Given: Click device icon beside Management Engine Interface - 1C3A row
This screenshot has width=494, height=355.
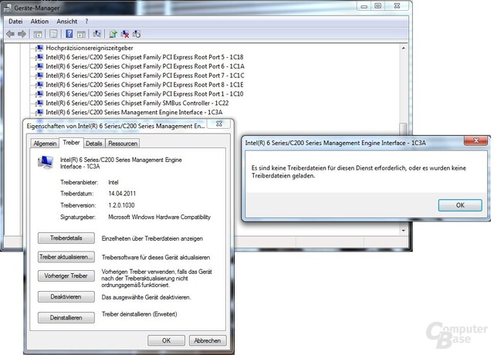Looking at the screenshot, I should coord(39,112).
